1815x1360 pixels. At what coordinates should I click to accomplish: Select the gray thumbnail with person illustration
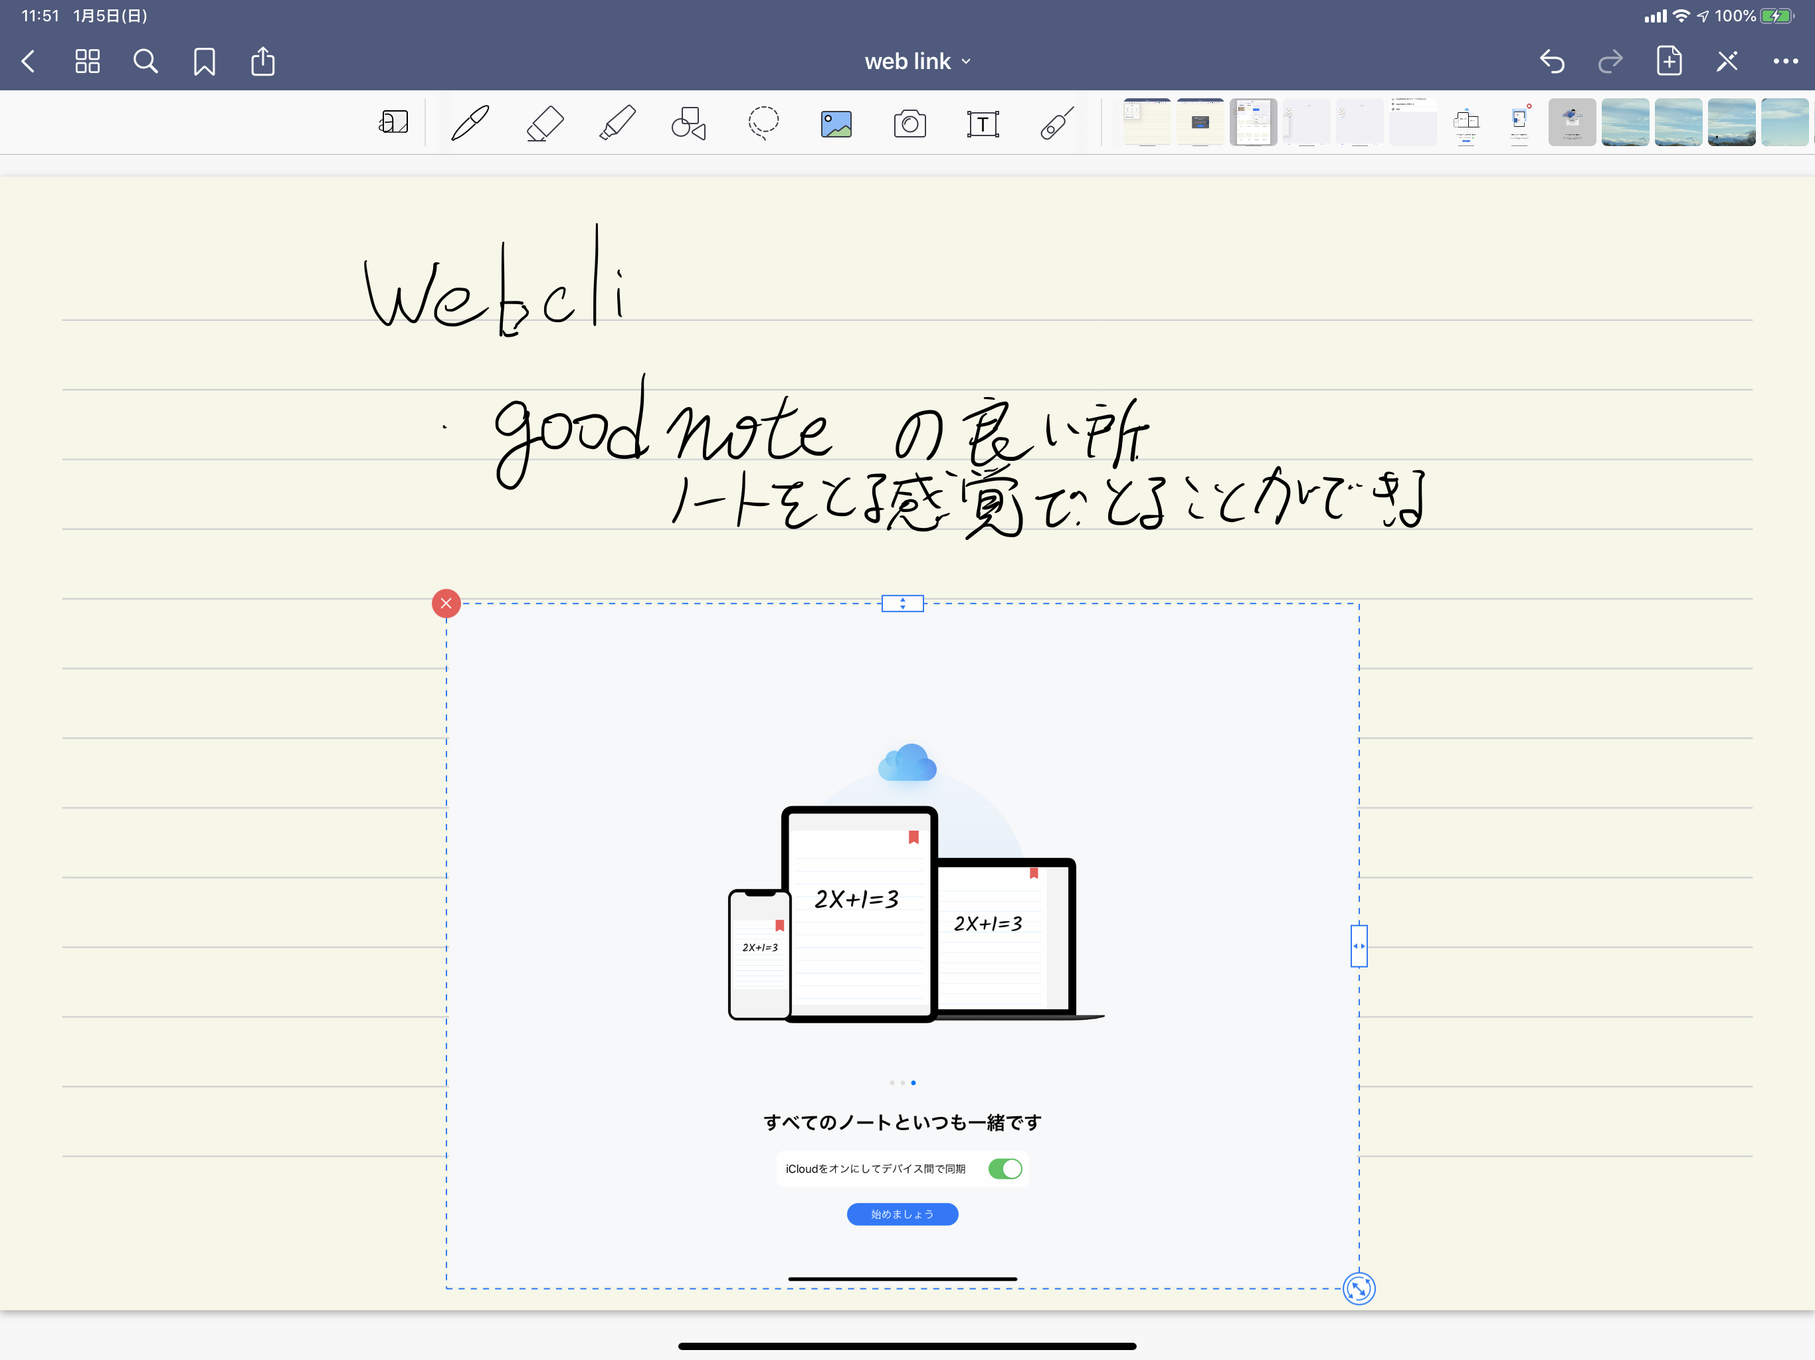[x=1572, y=122]
